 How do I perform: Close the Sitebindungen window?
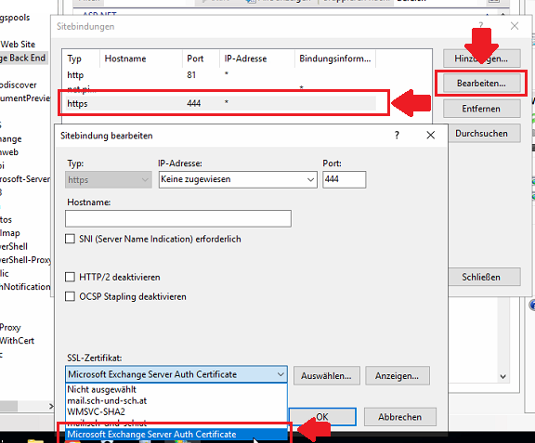click(x=515, y=26)
